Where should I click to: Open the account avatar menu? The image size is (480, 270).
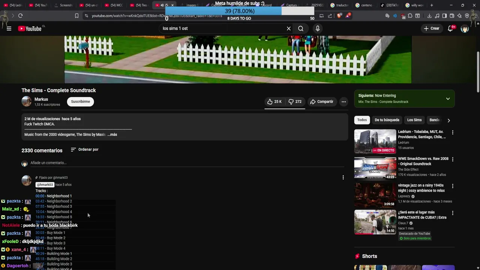[465, 28]
